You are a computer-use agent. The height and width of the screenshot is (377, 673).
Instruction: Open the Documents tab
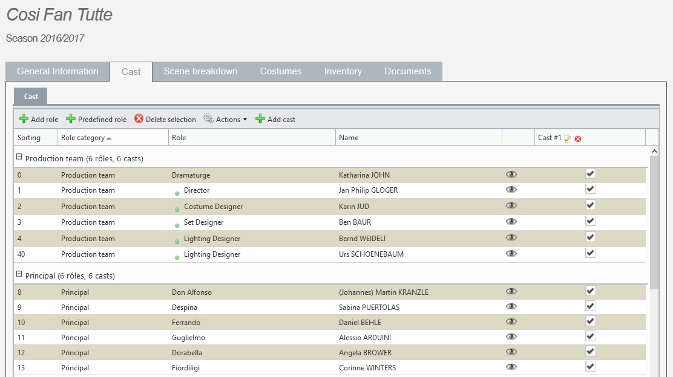408,71
